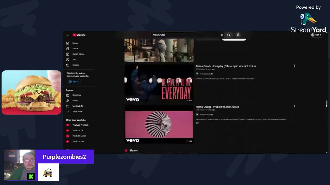Click the YouTube logo
330x185 pixels.
(79, 35)
